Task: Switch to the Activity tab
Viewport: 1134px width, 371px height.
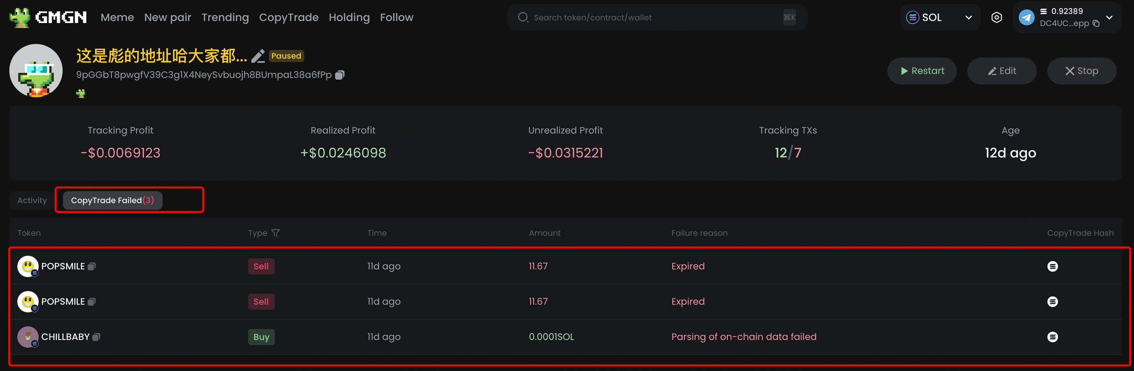Action: click(32, 200)
